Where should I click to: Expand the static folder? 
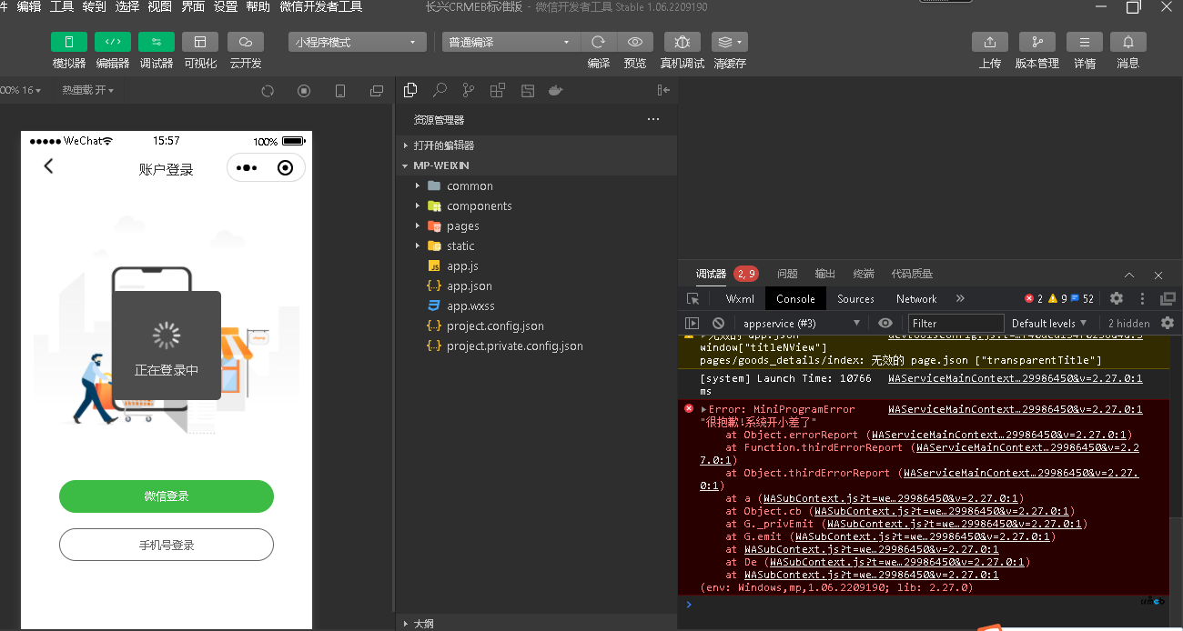click(536, 245)
